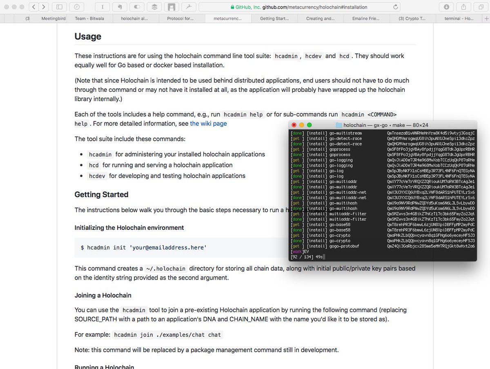This screenshot has height=369, width=490.
Task: Click the terminal's 'holochain — gx-go ◂ make — 80×24' title
Action: point(386,125)
